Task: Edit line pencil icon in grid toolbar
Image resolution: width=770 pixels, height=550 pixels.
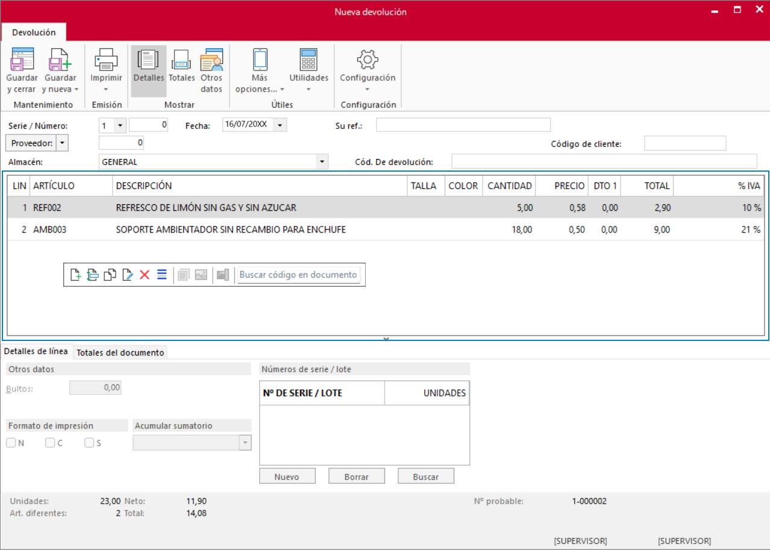Action: pos(127,275)
